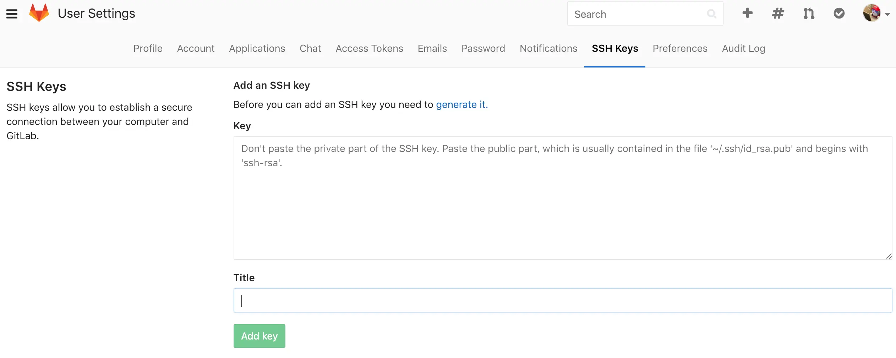The height and width of the screenshot is (358, 896).
Task: Go to the Access Tokens tab
Action: pyautogui.click(x=369, y=48)
